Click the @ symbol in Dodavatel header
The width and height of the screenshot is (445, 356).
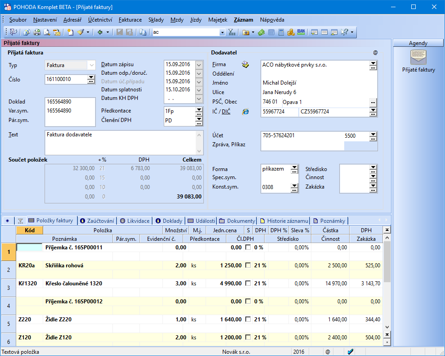pos(375,53)
